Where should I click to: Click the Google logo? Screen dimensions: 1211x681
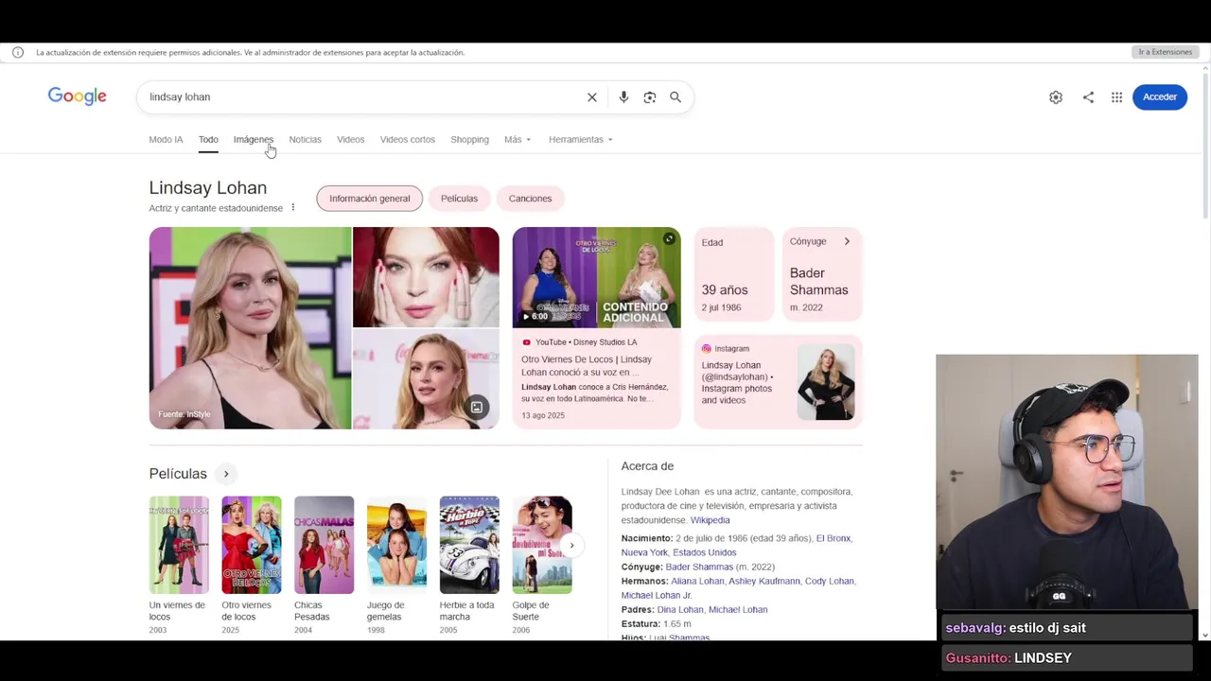pyautogui.click(x=78, y=96)
